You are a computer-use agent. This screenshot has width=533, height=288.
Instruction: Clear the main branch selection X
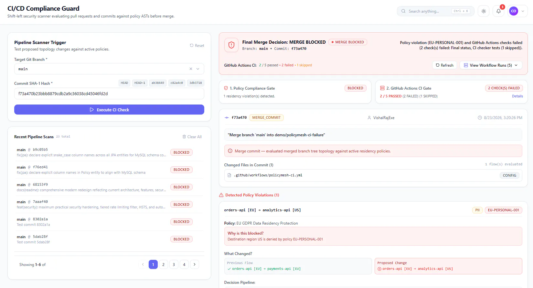[x=191, y=69]
